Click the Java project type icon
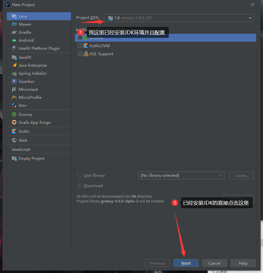This screenshot has width=263, height=273. pos(14,16)
